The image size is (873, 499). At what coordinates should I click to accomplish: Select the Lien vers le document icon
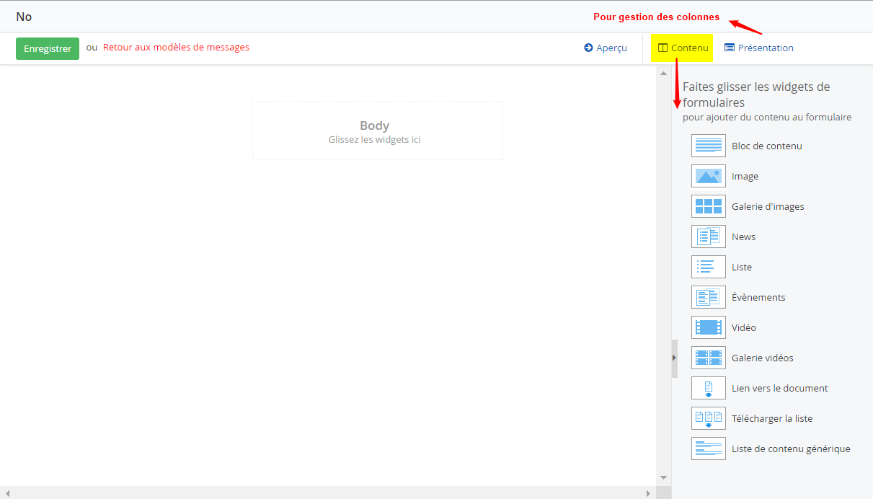pos(708,388)
